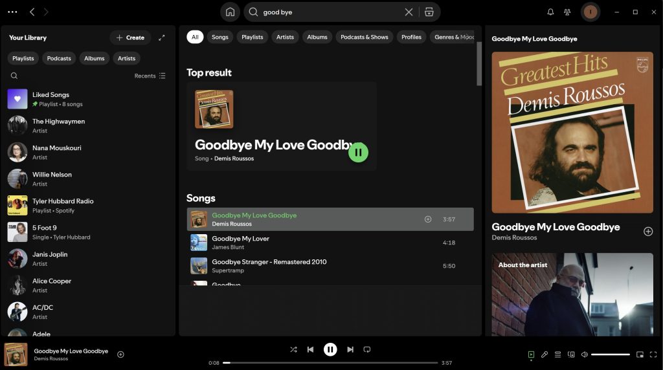Image resolution: width=663 pixels, height=370 pixels.
Task: Open the notifications bell
Action: (550, 12)
